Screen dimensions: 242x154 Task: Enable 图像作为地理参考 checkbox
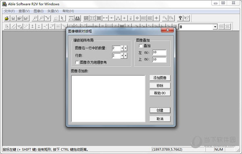tap(77, 62)
